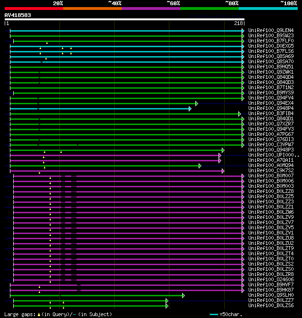Select the UniRef100_A7QAI1 label

pyautogui.click(x=271, y=160)
